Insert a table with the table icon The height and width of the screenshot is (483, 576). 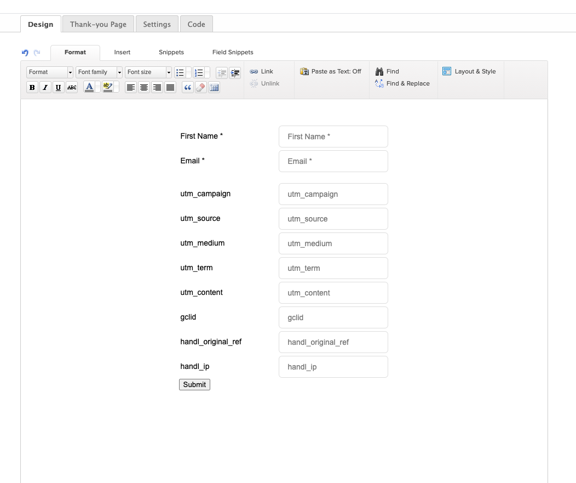click(214, 87)
